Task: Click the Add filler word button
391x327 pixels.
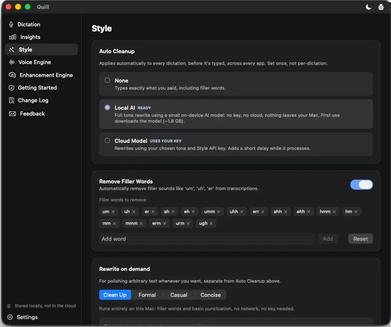Action: click(328, 239)
